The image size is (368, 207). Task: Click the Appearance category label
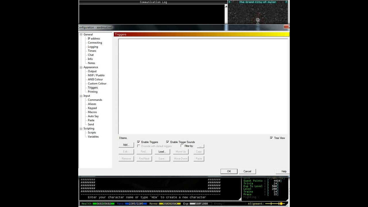point(91,67)
